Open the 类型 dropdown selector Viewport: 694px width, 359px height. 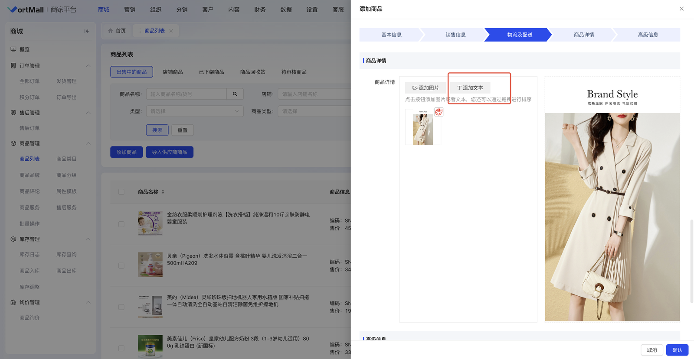coord(194,111)
